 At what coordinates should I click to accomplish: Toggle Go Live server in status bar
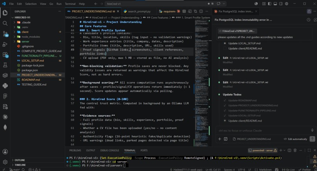[x=288, y=169]
